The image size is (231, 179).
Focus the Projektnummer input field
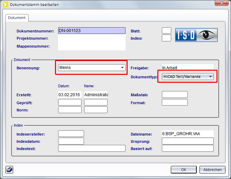92,38
